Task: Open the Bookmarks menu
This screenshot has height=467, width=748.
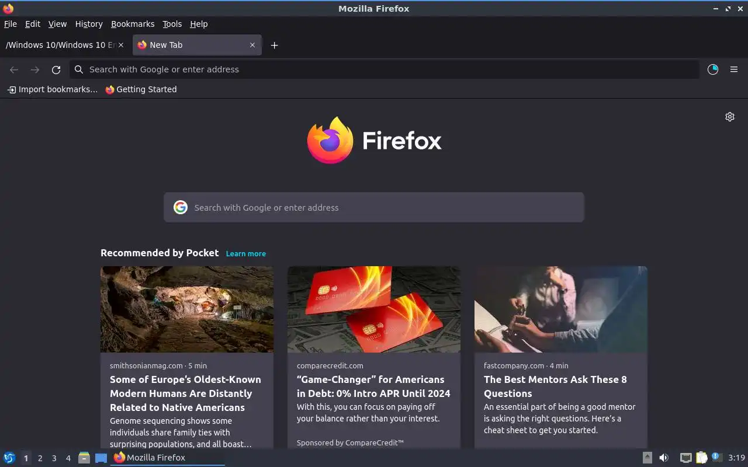Action: pyautogui.click(x=133, y=24)
